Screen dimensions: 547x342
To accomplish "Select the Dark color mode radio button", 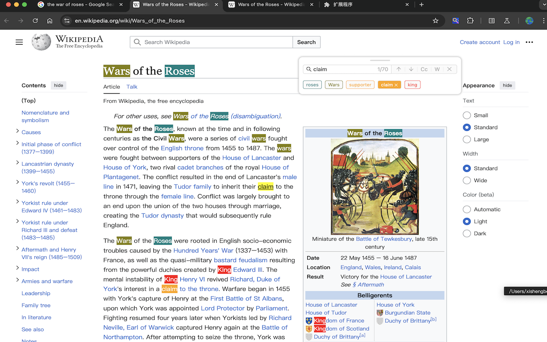I will 467,233.
